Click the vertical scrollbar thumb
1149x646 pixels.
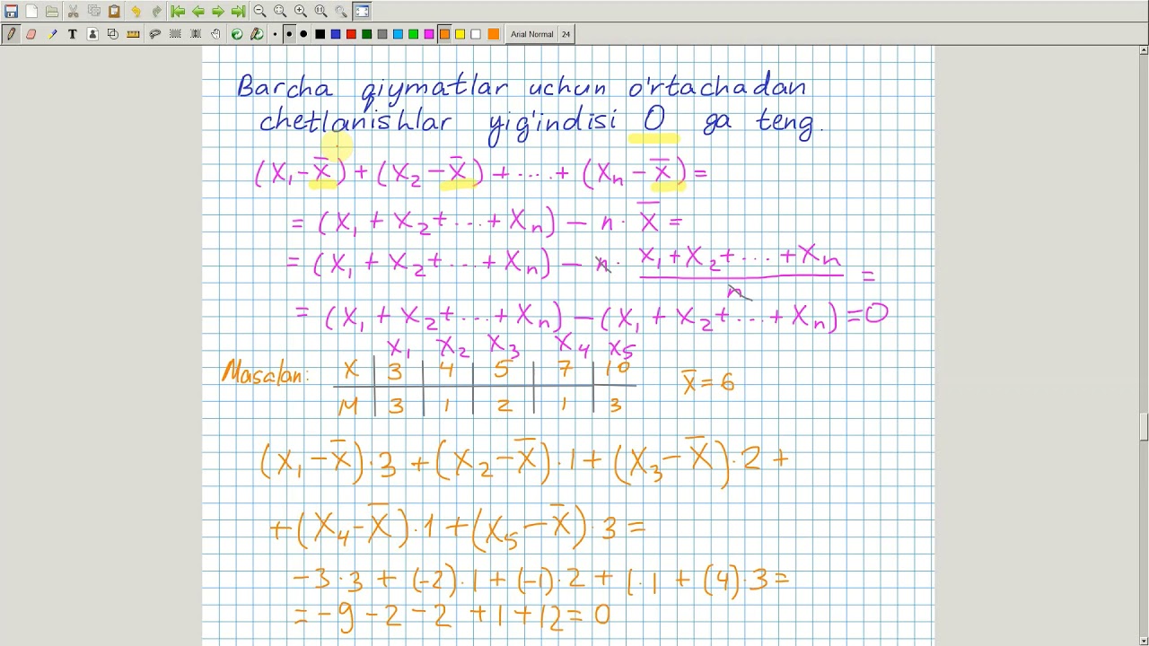tap(1144, 426)
